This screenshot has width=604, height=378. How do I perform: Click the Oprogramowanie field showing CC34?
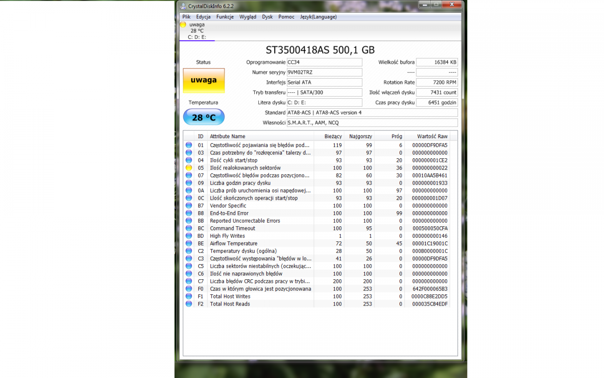[x=324, y=62]
